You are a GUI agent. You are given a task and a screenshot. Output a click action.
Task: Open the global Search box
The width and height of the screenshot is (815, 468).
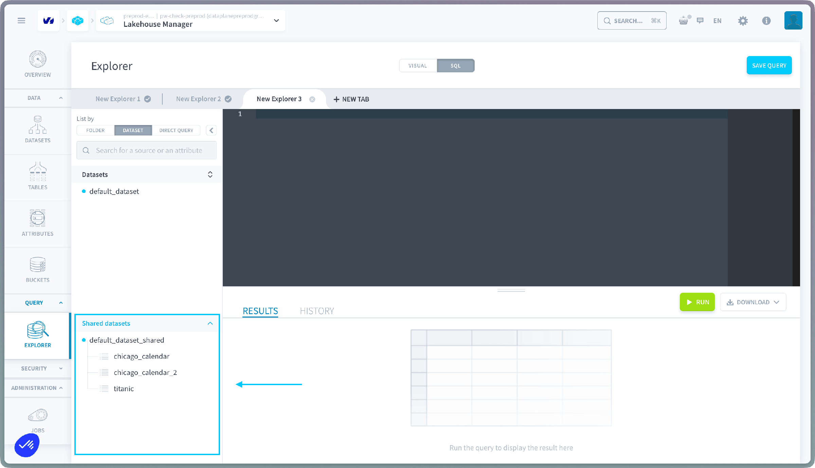(632, 21)
